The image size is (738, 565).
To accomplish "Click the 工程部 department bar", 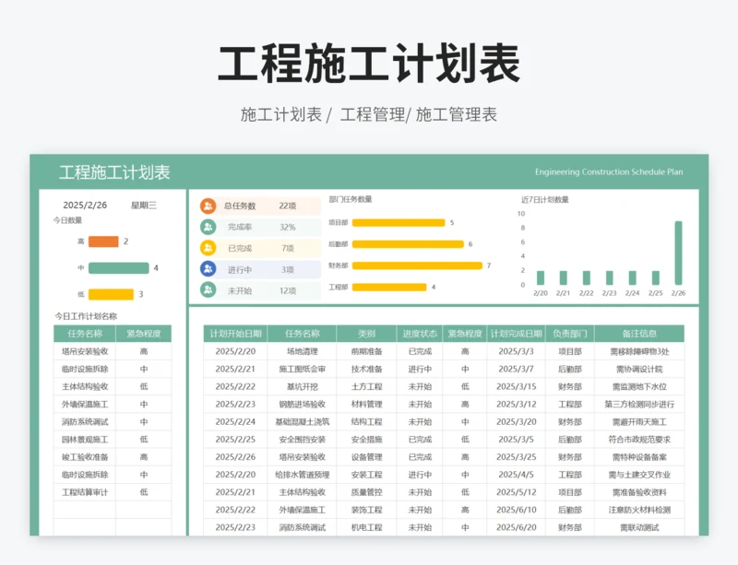I will coord(389,287).
